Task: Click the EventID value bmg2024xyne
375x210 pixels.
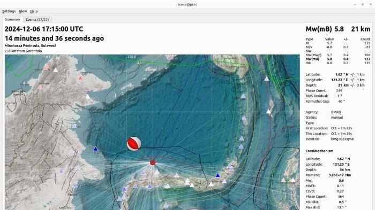Action: point(342,139)
